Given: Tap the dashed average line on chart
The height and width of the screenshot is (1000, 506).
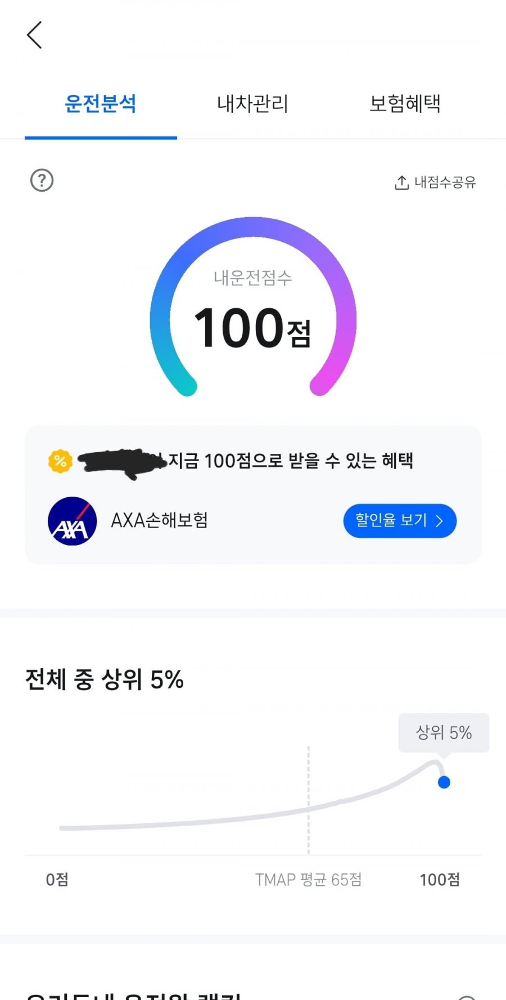Looking at the screenshot, I should 309,800.
